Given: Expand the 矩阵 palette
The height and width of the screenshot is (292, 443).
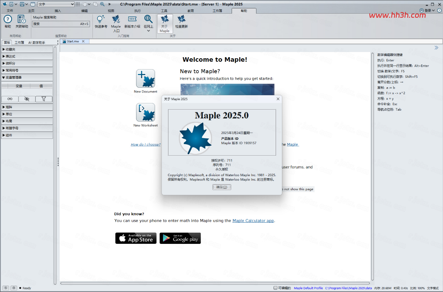Looking at the screenshot, I should [x=27, y=107].
